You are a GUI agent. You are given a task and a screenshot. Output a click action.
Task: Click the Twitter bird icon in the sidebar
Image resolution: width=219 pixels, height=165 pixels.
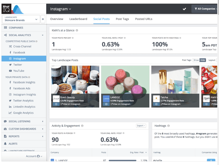pos(10,65)
